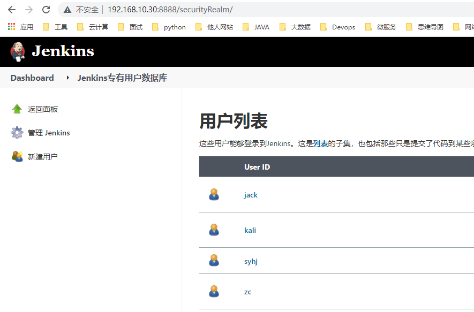Click the 不安全 security label
The height and width of the screenshot is (312, 474).
(x=87, y=10)
